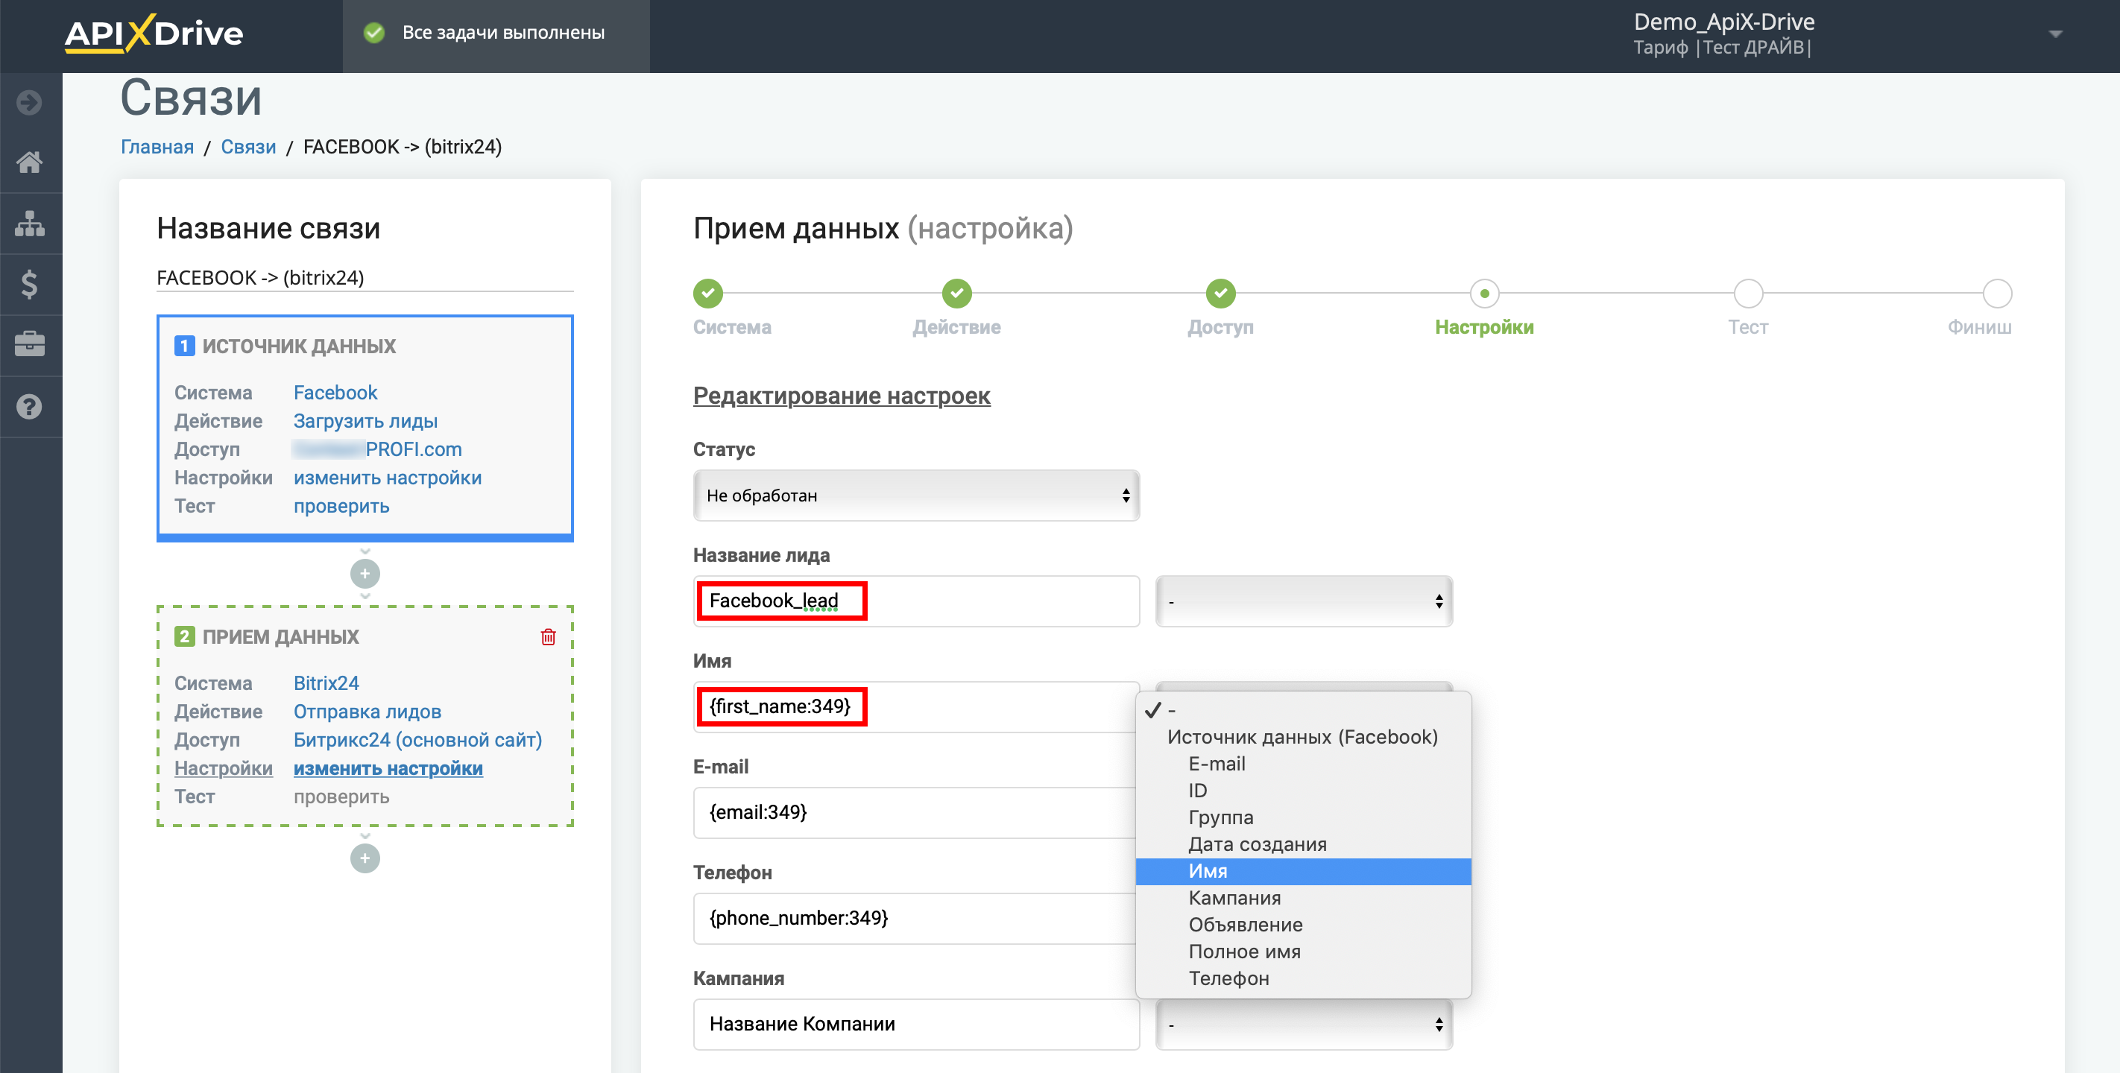Open the help question mark icon
Image resolution: width=2120 pixels, height=1073 pixels.
tap(30, 405)
